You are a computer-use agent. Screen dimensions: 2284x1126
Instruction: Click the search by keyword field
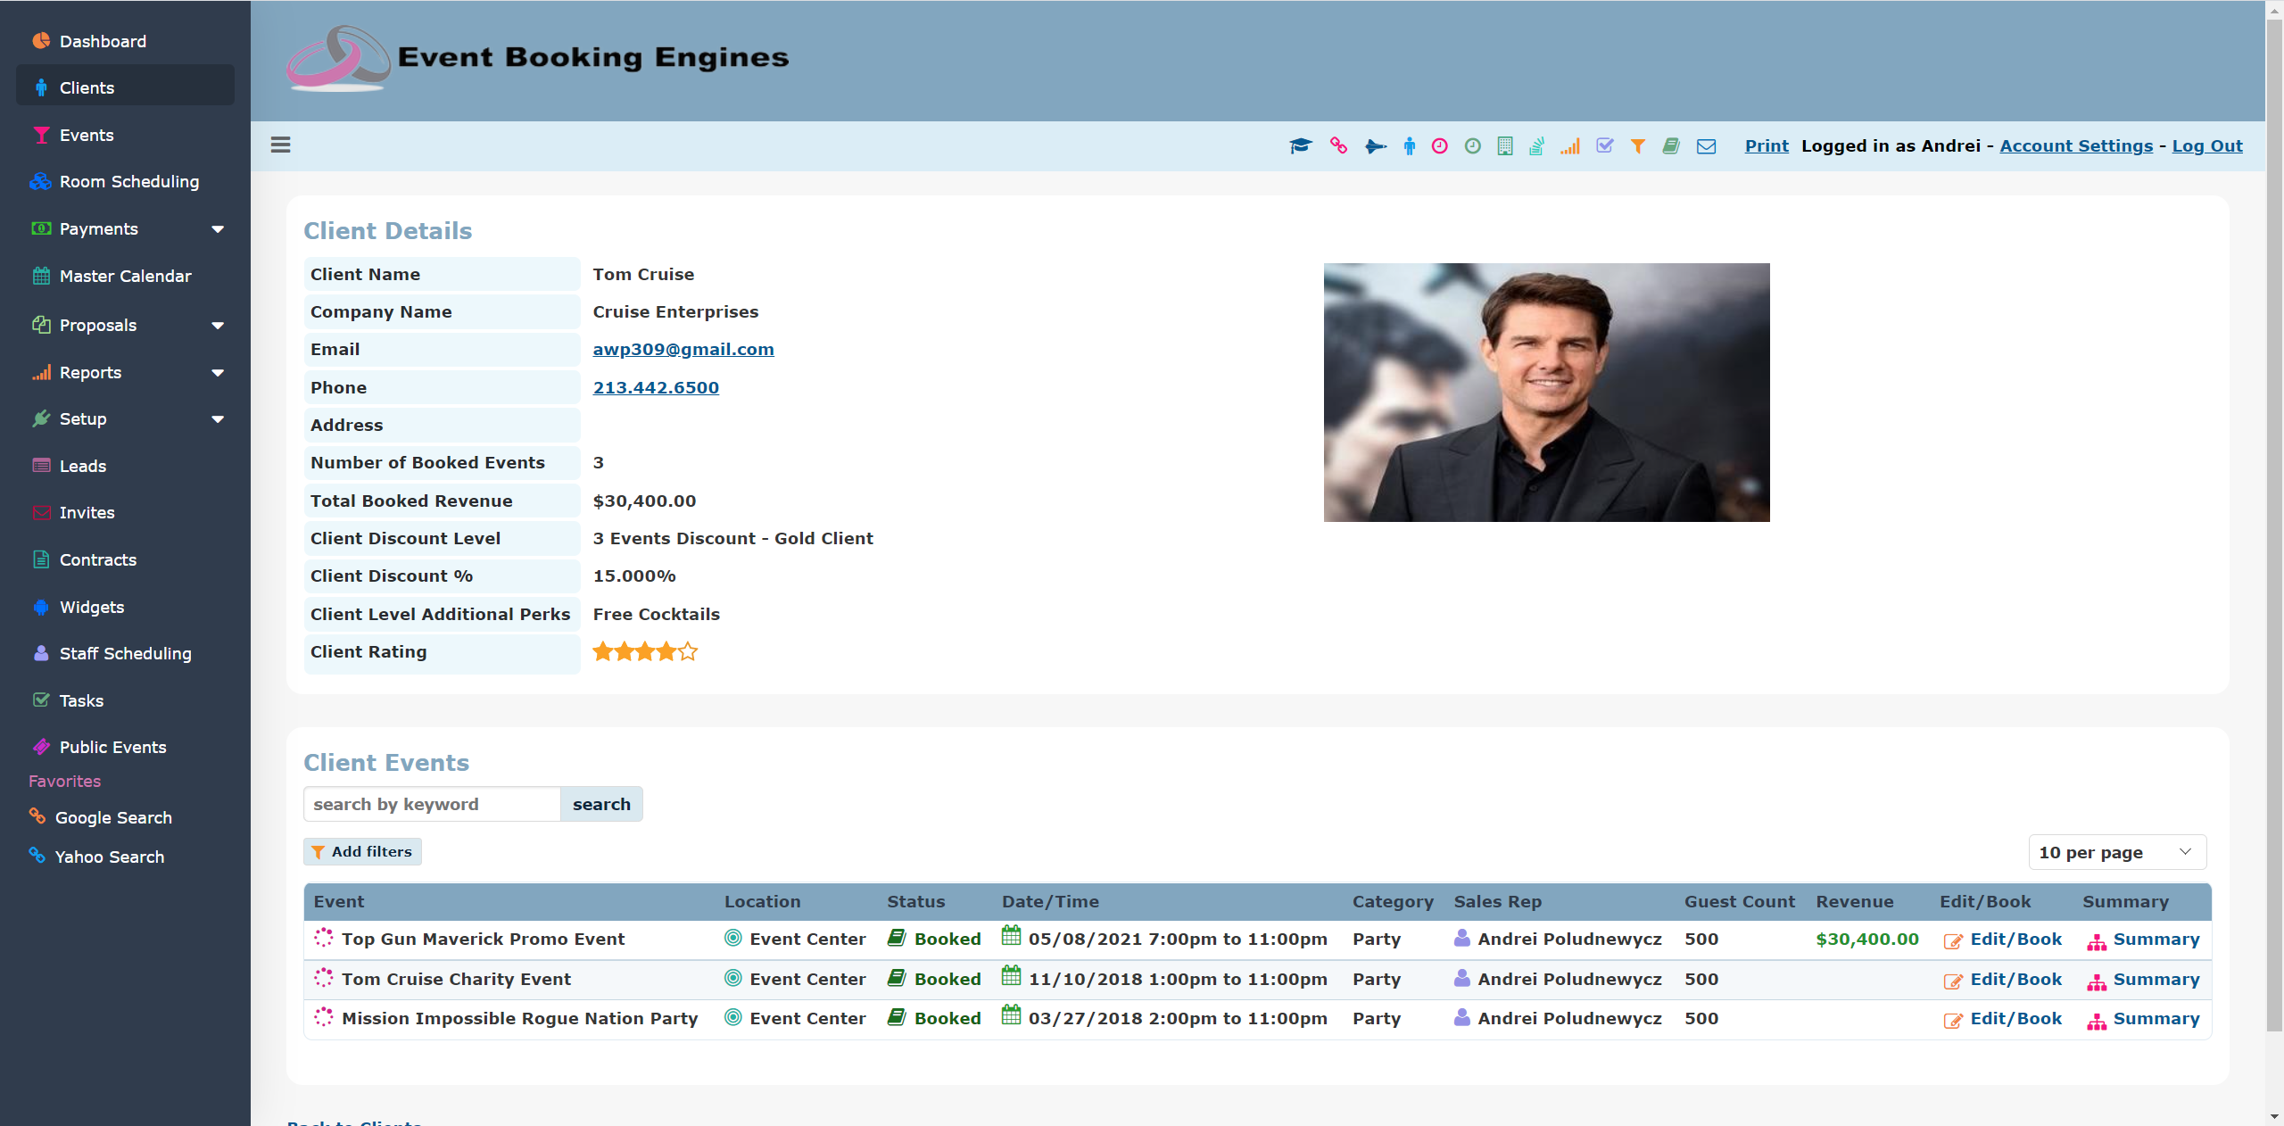click(x=432, y=805)
